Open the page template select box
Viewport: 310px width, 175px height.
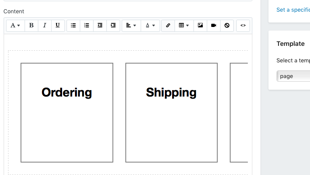293,76
